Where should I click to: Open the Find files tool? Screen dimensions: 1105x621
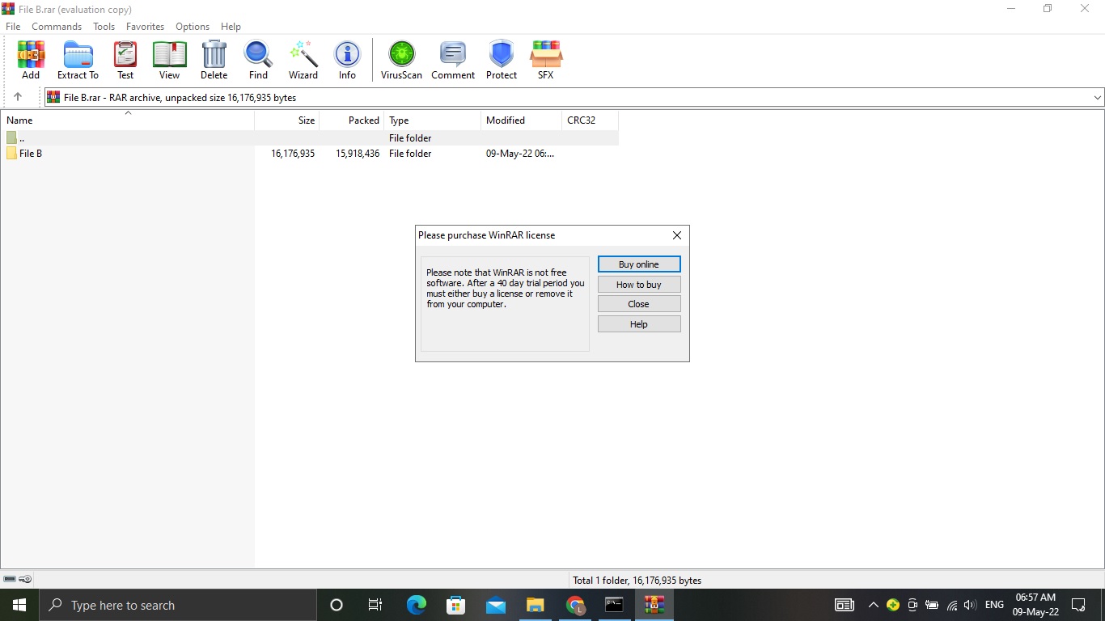(x=258, y=58)
